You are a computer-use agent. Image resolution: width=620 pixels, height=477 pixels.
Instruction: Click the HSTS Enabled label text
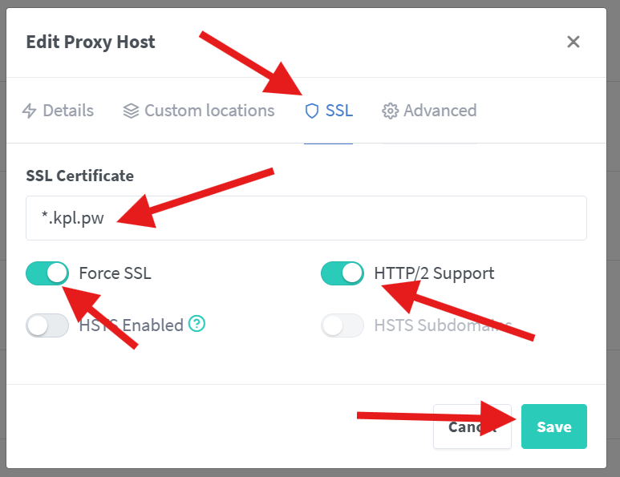[131, 325]
